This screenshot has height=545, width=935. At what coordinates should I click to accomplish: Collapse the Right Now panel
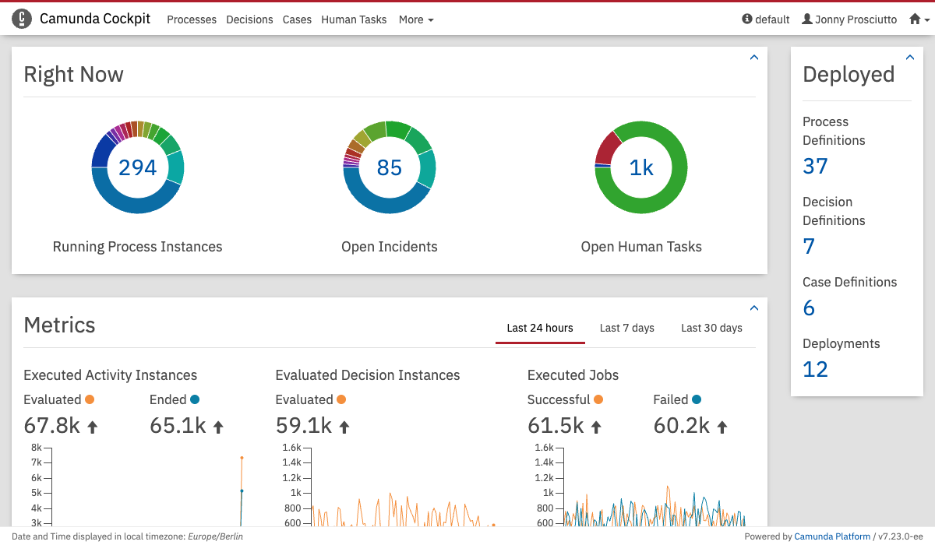point(753,58)
